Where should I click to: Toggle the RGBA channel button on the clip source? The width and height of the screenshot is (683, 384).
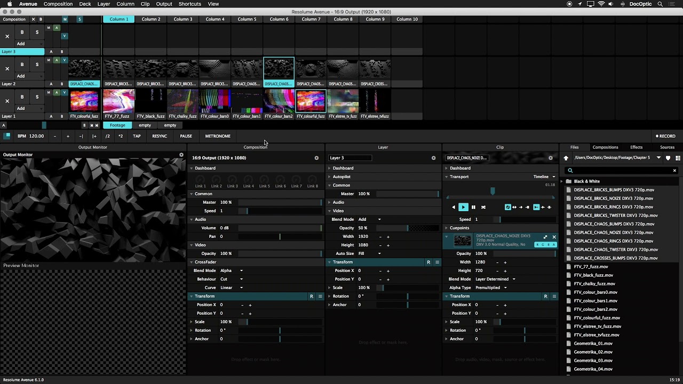pyautogui.click(x=545, y=245)
